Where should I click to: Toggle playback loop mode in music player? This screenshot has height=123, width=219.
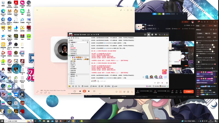pos(75,91)
